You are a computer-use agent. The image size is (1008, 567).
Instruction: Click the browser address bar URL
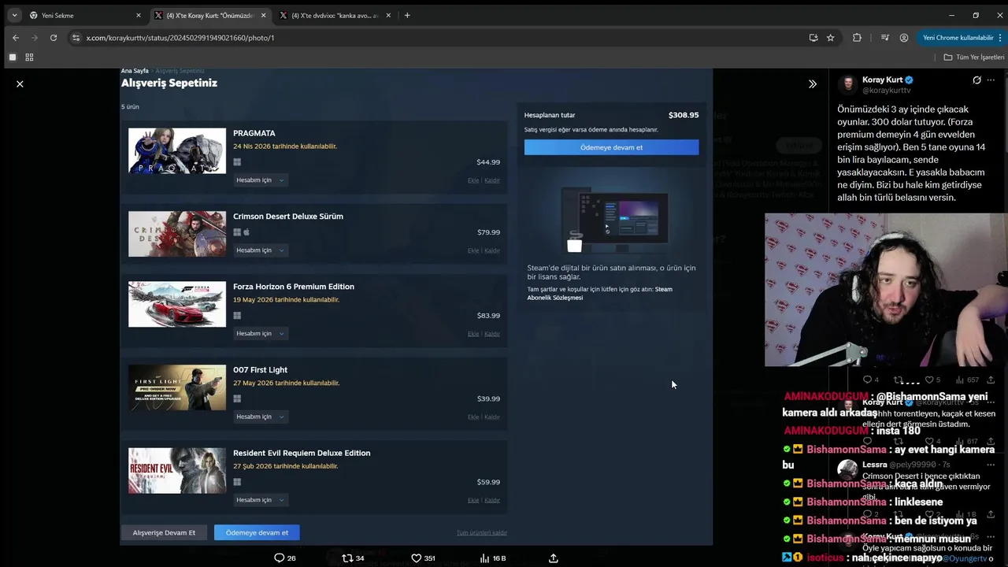pos(180,38)
